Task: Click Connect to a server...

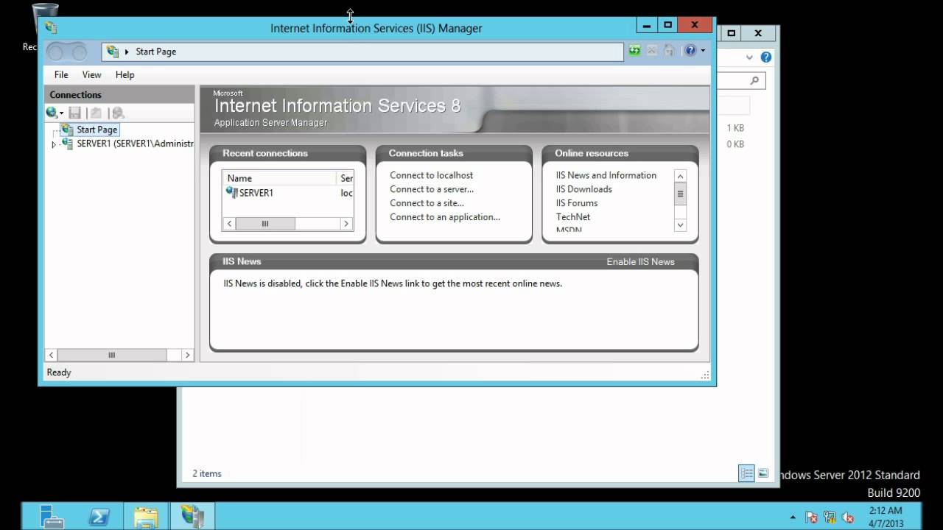Action: coord(432,189)
